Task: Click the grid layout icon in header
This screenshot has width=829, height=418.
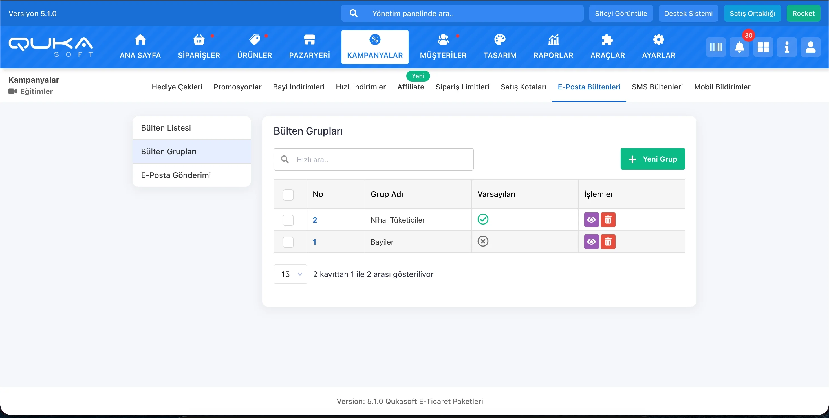Action: point(763,47)
